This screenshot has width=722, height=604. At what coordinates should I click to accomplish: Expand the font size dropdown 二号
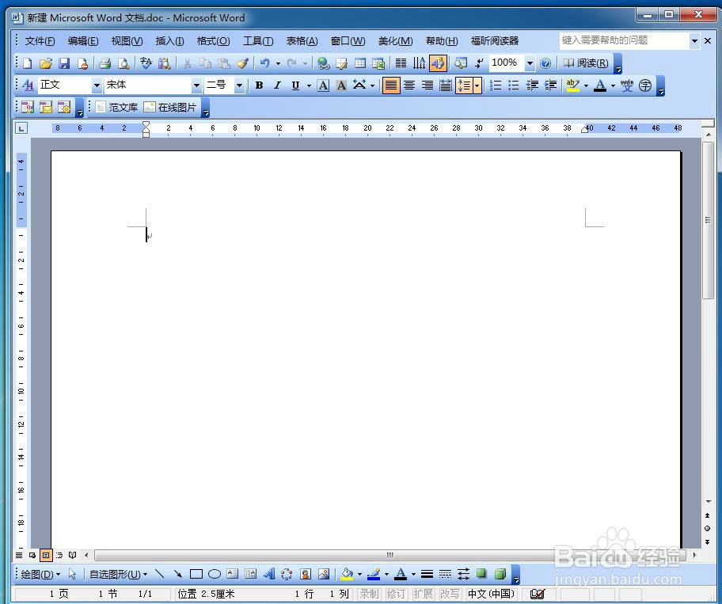coord(239,85)
